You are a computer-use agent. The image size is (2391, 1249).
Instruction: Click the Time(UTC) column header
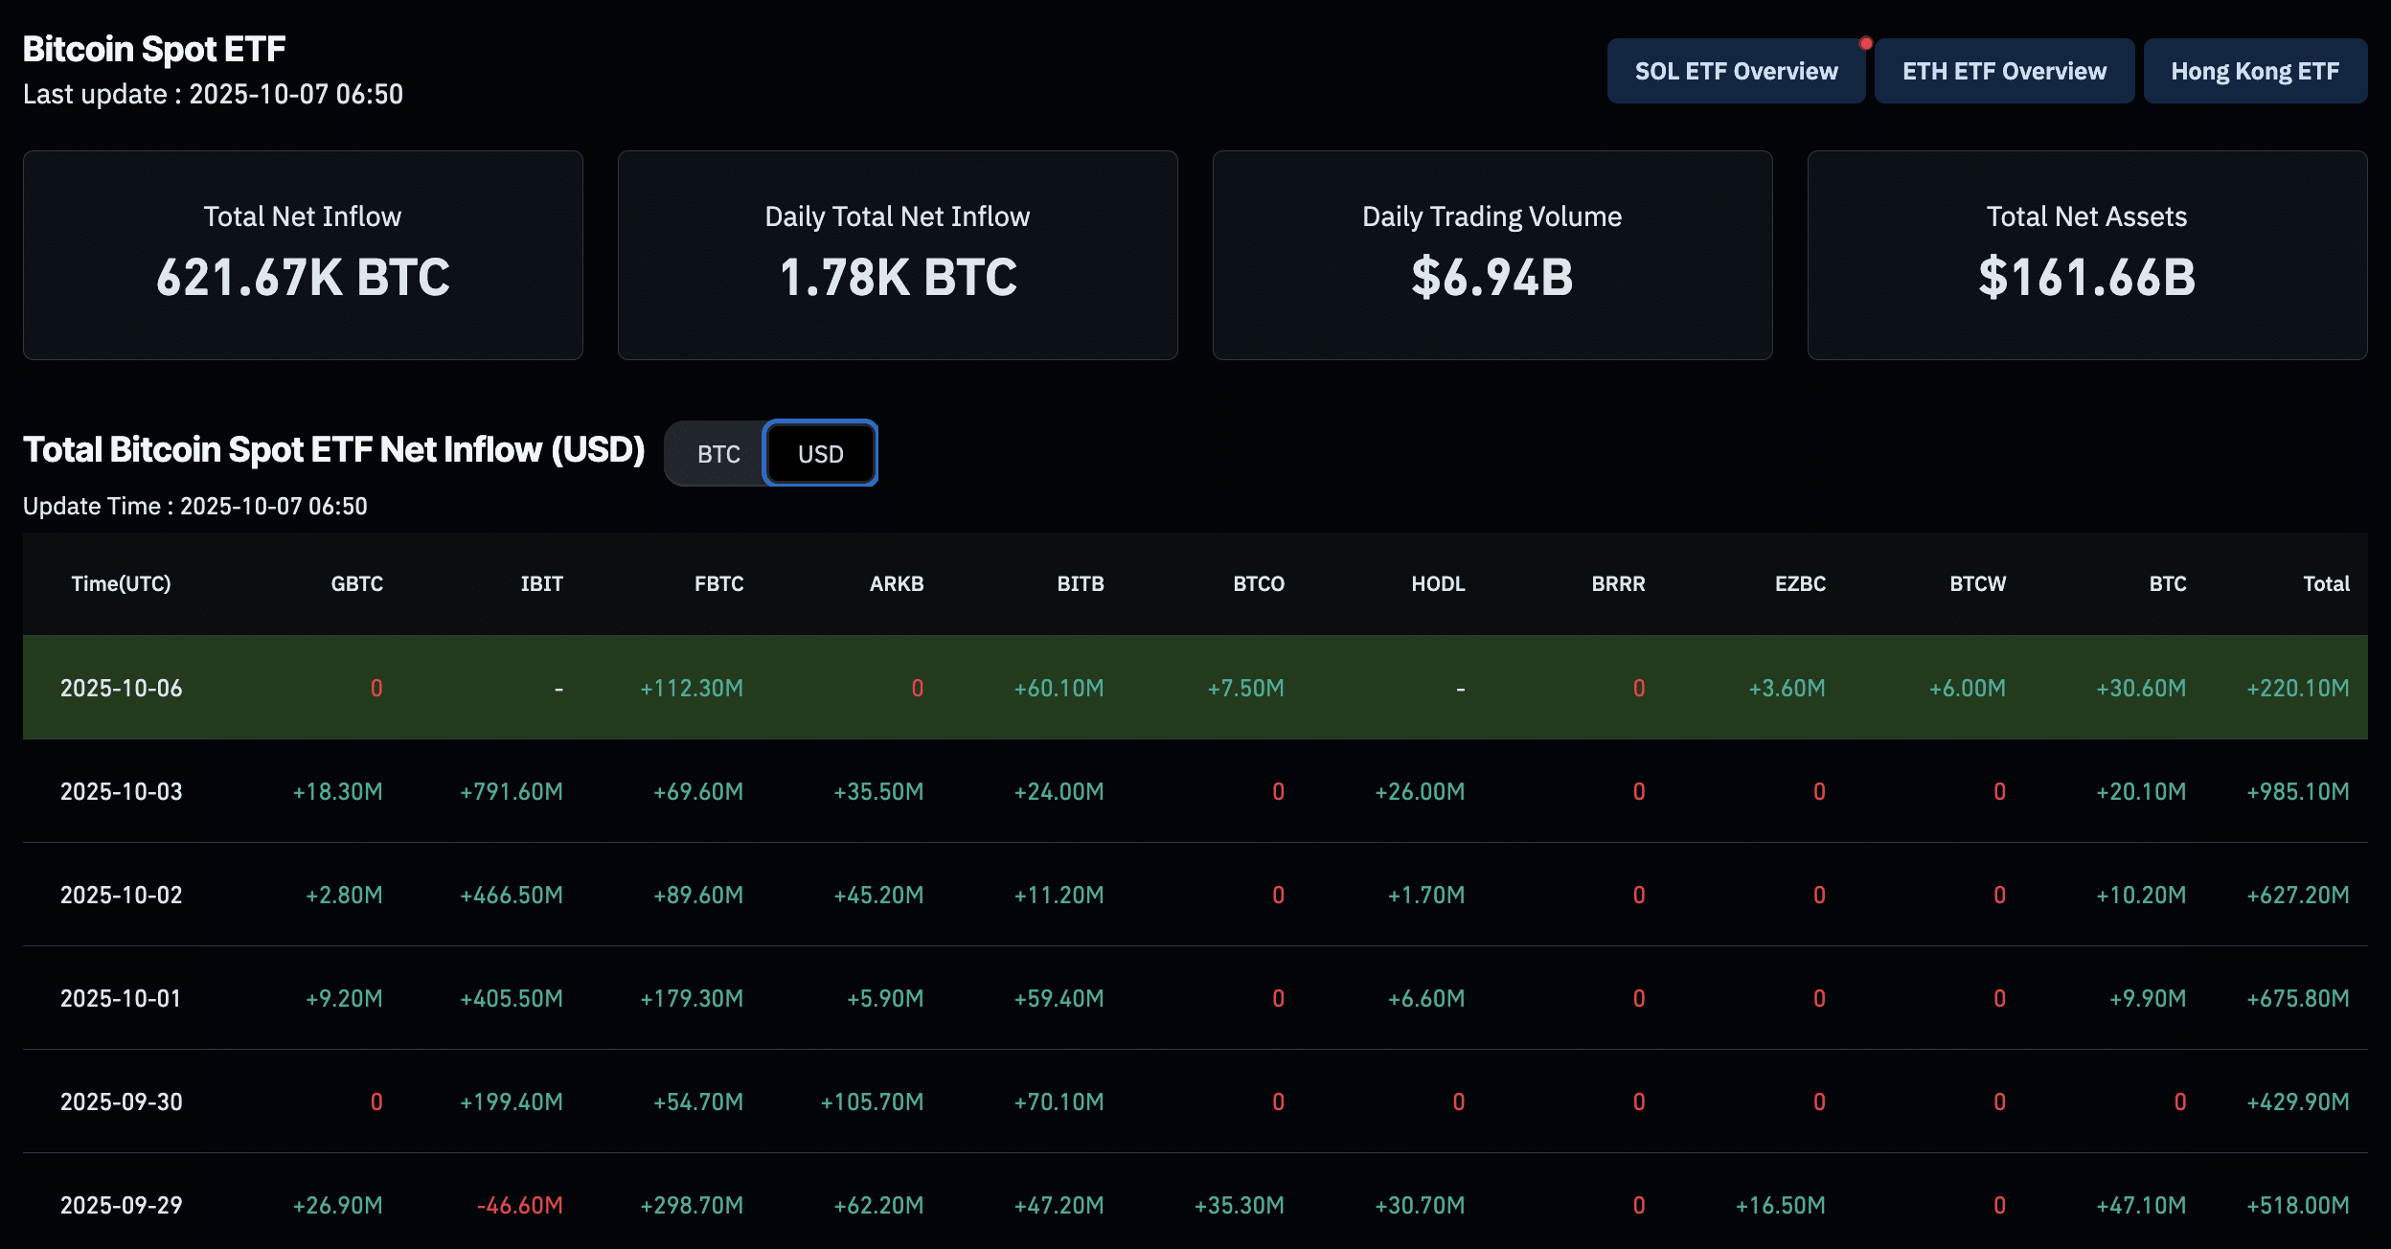click(x=122, y=584)
